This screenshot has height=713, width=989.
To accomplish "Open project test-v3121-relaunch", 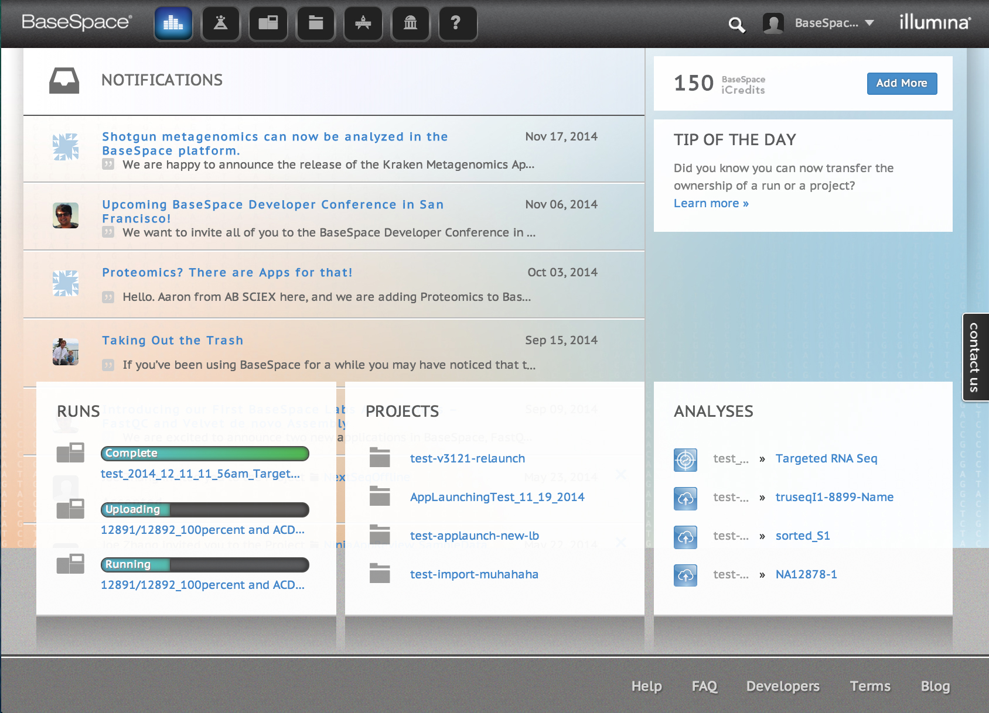I will (467, 458).
